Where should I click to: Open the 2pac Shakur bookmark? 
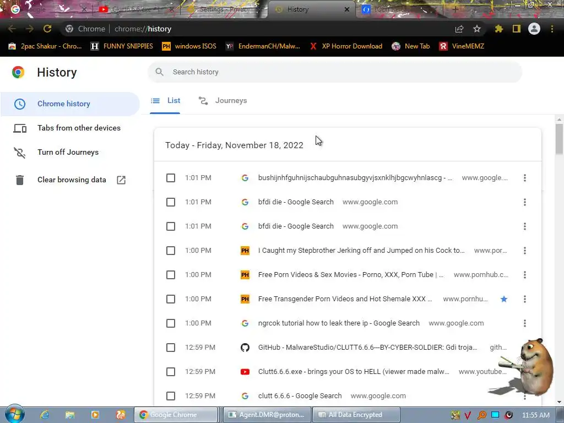pyautogui.click(x=45, y=46)
